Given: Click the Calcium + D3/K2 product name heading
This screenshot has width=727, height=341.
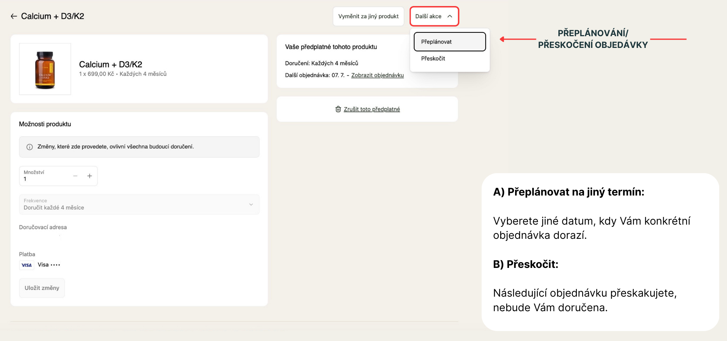Looking at the screenshot, I should pos(110,64).
